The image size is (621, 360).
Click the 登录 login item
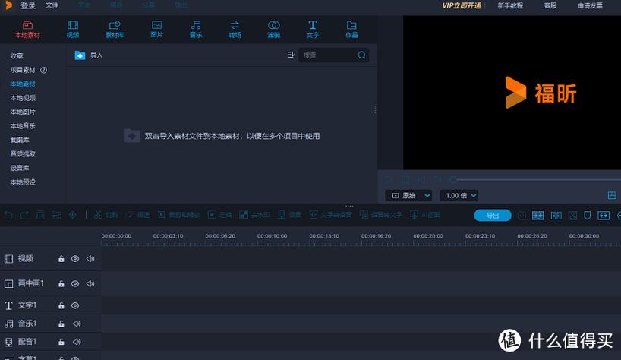tap(28, 5)
